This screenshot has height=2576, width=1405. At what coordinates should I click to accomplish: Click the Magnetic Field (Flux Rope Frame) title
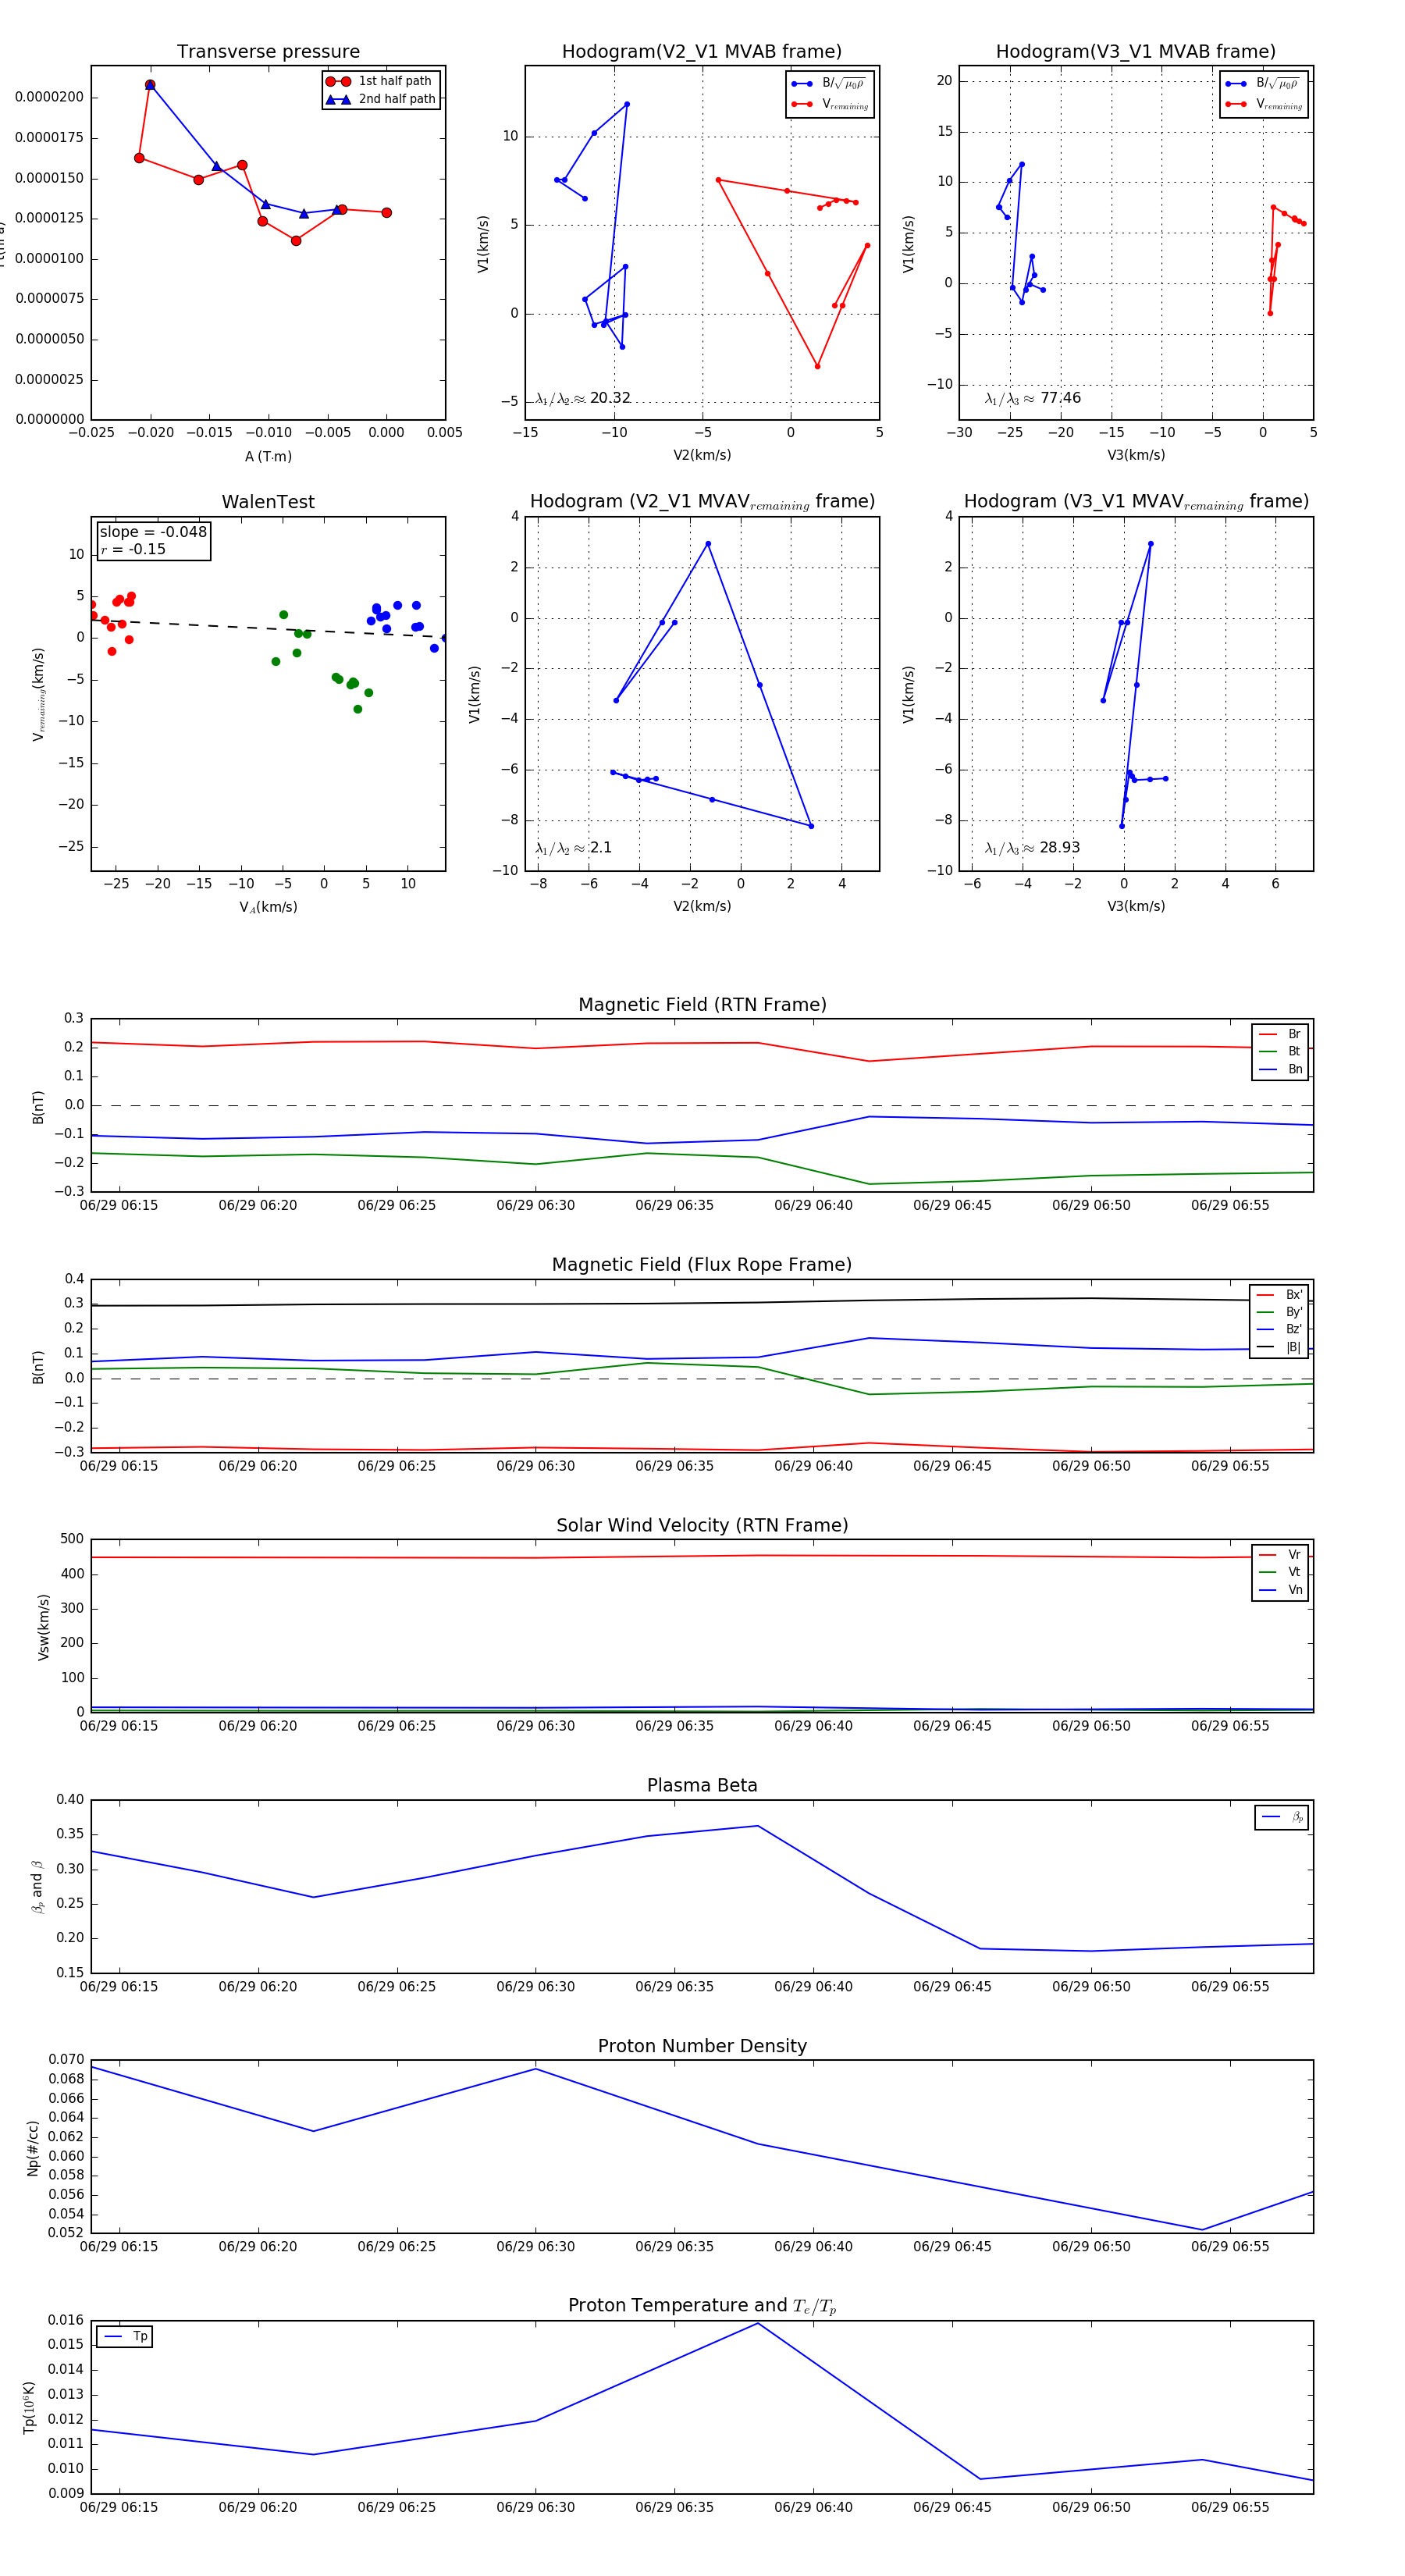point(702,1265)
